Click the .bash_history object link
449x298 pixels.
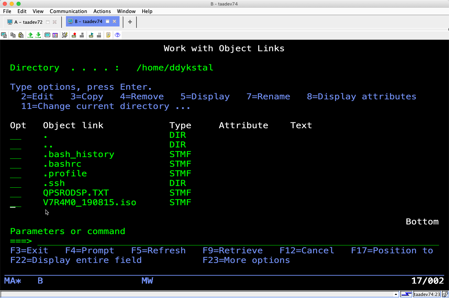coord(79,154)
